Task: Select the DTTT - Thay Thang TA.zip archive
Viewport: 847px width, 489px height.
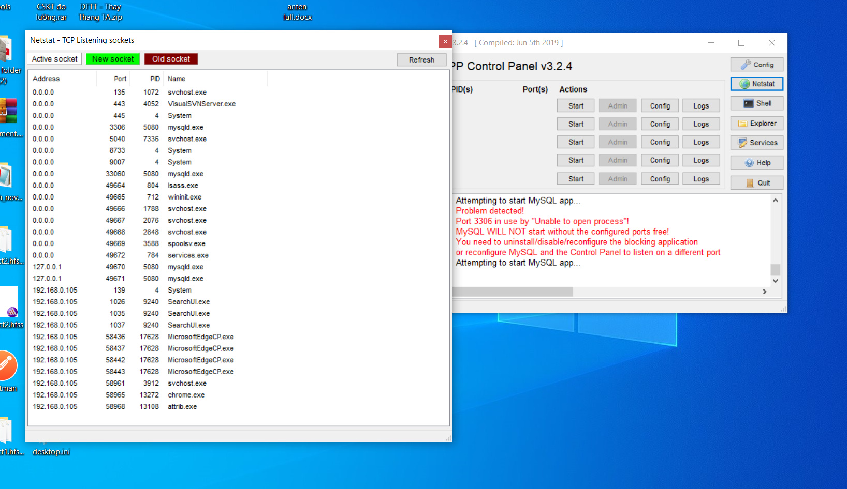Action: click(x=100, y=12)
